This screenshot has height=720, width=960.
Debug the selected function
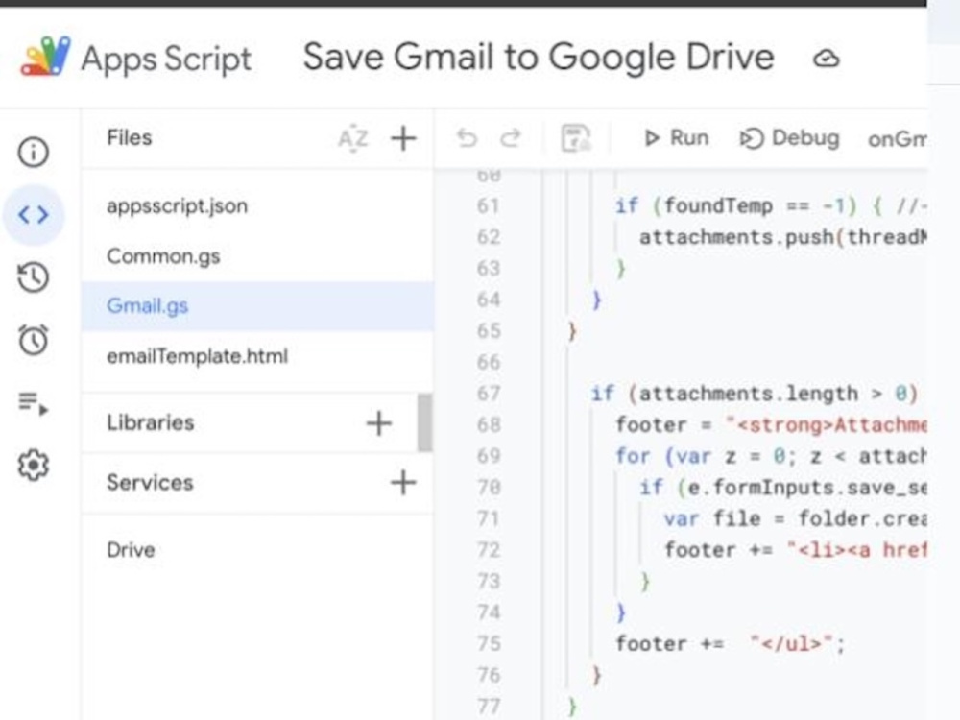point(789,138)
